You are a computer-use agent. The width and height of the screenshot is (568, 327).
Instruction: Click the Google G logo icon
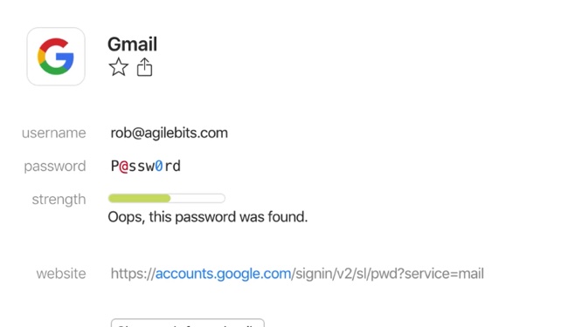click(56, 57)
